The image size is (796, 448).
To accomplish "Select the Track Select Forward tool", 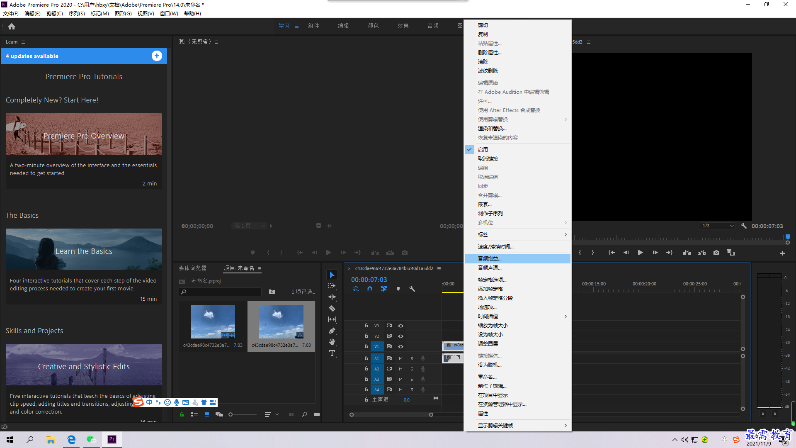I will (332, 286).
